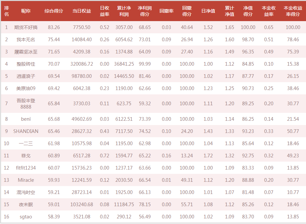Select nickname 整股砖佳
Viewport: 306px width, 224px height.
point(26,64)
